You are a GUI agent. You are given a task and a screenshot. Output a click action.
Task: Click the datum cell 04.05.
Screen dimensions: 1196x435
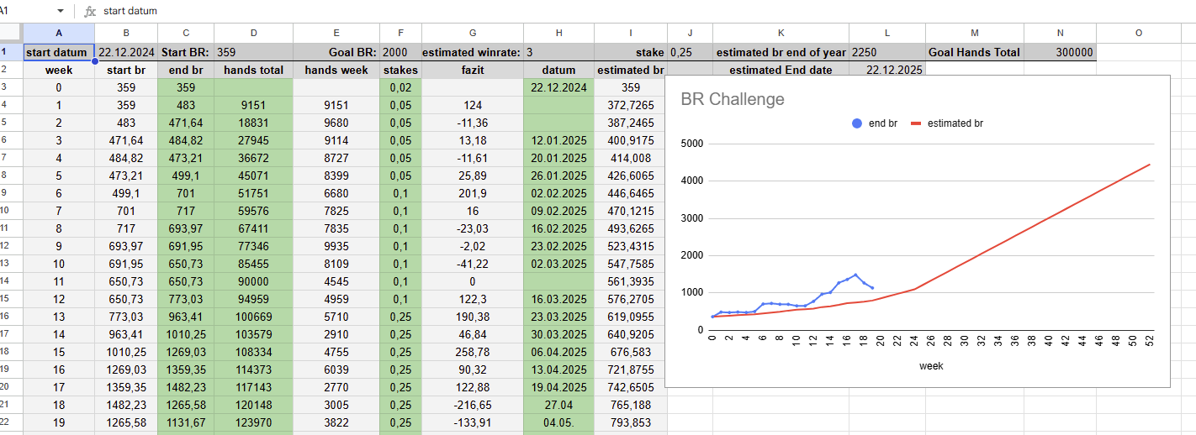pyautogui.click(x=558, y=422)
